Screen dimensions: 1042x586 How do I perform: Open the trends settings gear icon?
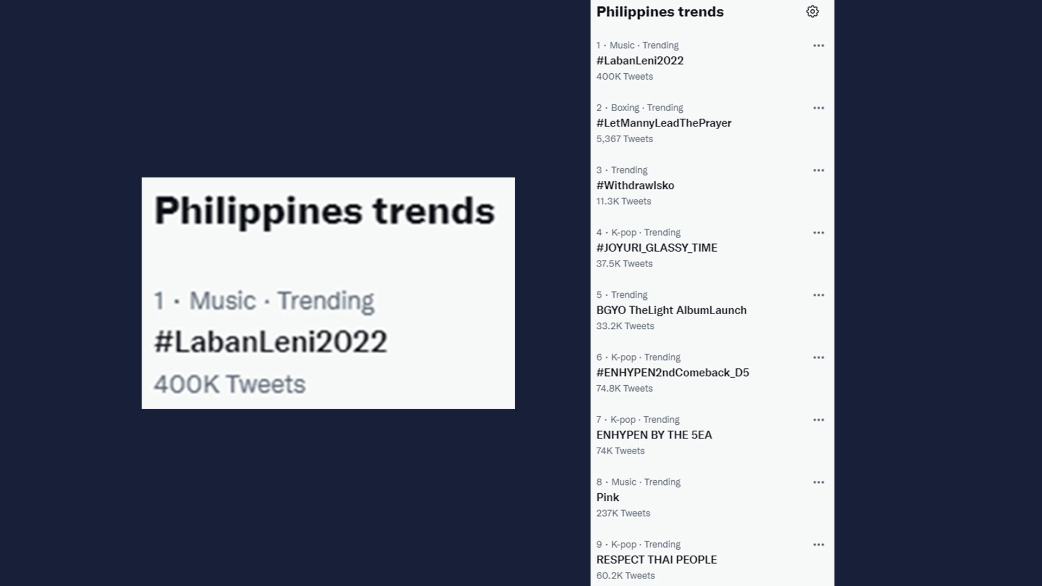[x=812, y=11]
